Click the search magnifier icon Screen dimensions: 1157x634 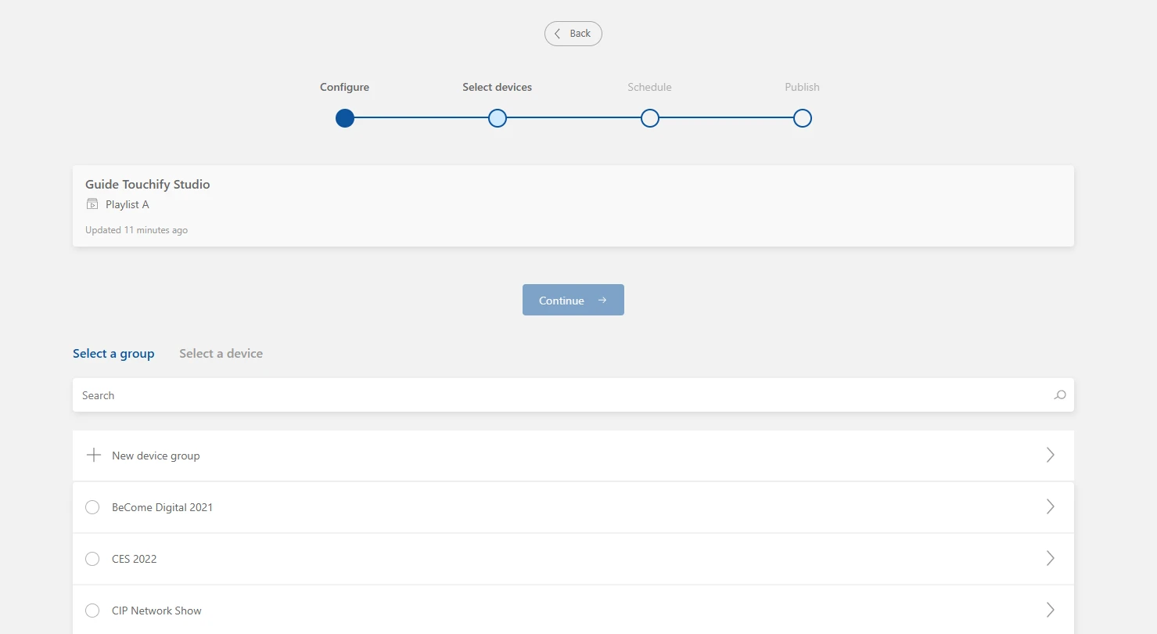[1060, 395]
